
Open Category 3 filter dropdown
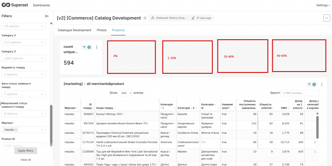pos(23,58)
